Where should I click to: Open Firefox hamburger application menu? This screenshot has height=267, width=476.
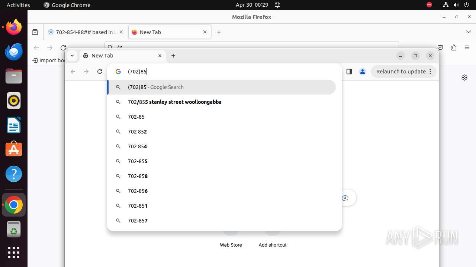pyautogui.click(x=467, y=47)
